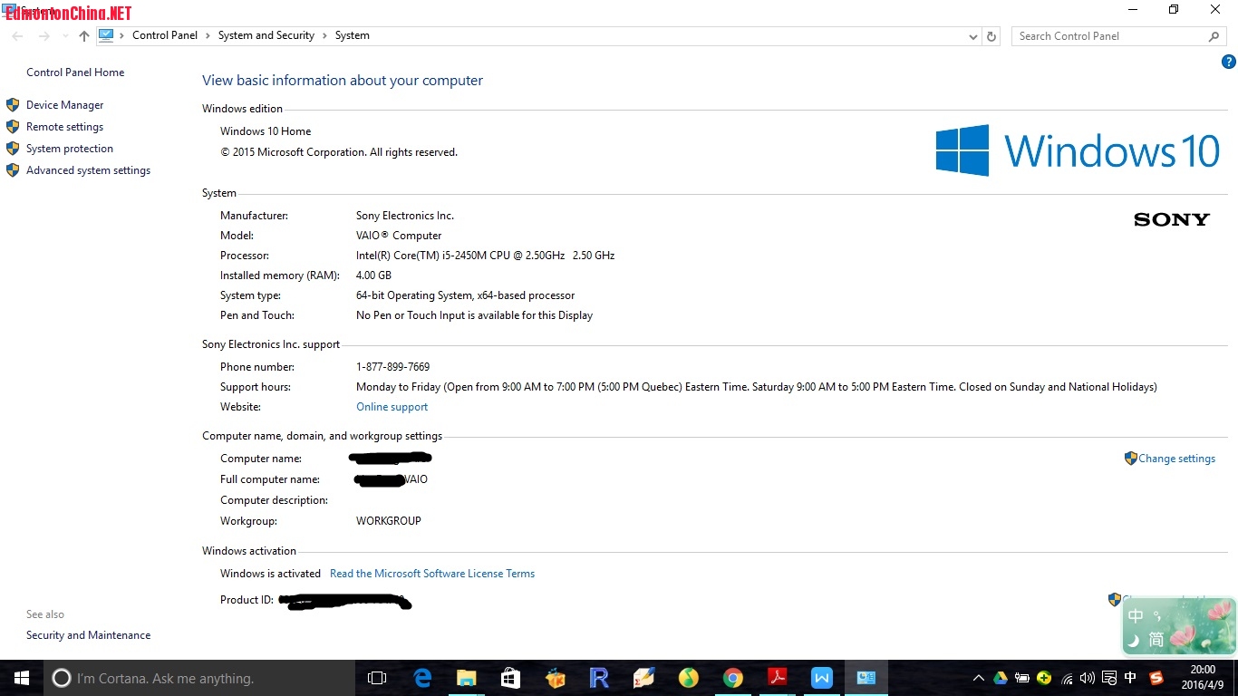Open Microsoft Edge from the taskbar
The height and width of the screenshot is (696, 1238).
click(422, 678)
